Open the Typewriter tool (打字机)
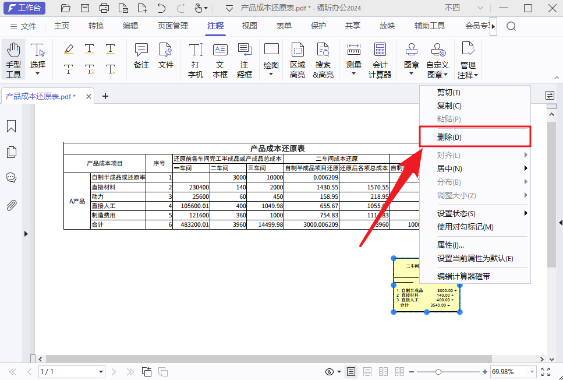 (195, 57)
